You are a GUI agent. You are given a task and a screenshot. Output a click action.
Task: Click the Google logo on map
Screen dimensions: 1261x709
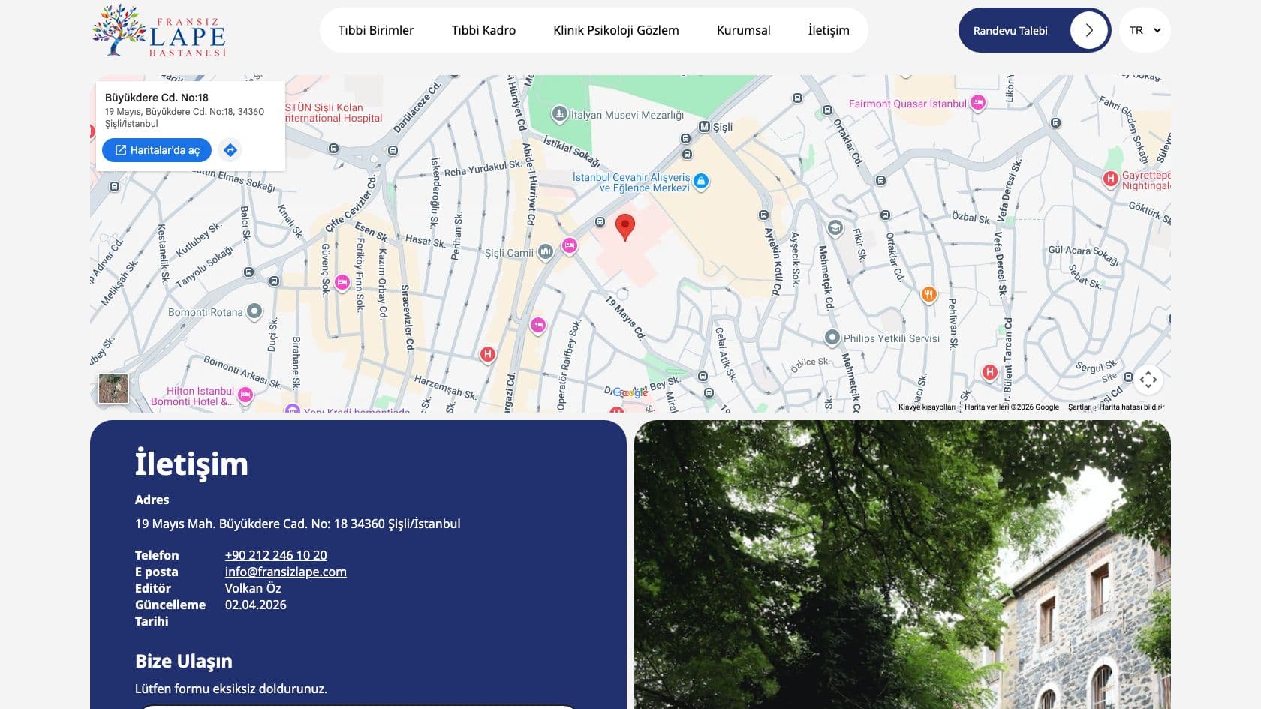click(630, 392)
